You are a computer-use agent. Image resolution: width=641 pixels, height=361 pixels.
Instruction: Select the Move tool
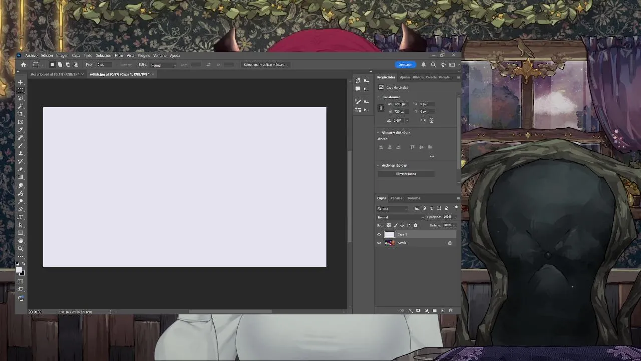coord(20,82)
